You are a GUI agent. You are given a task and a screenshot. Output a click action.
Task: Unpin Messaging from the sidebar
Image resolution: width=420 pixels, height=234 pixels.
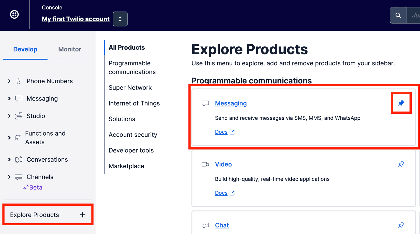coord(401,103)
